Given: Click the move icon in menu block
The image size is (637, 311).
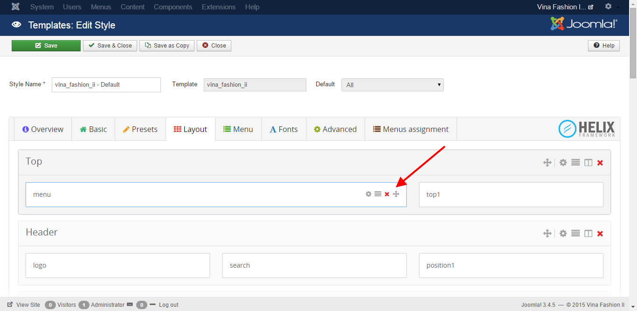Looking at the screenshot, I should 396,194.
